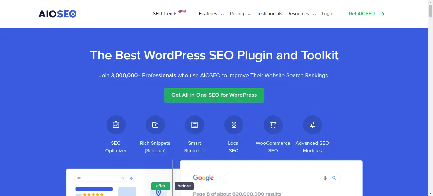Open the Local SEO pin icon
433x196 pixels.
pyautogui.click(x=234, y=125)
